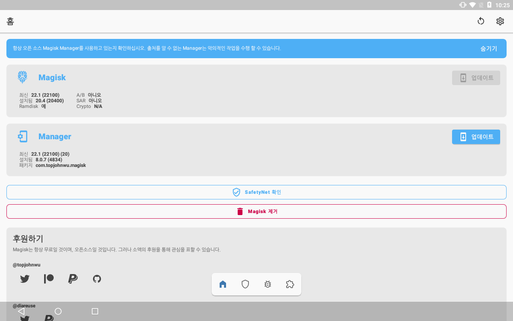This screenshot has height=321, width=513.
Task: Open topjohnwu's Patreon icon
Action: pyautogui.click(x=49, y=278)
